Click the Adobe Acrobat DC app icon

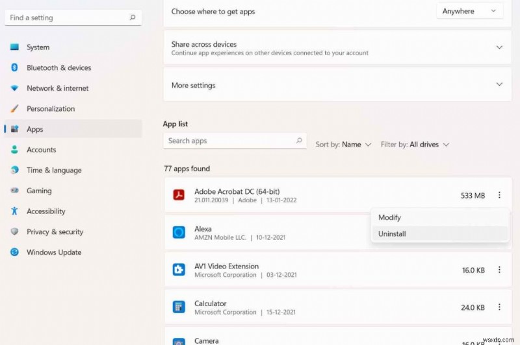[x=179, y=195]
